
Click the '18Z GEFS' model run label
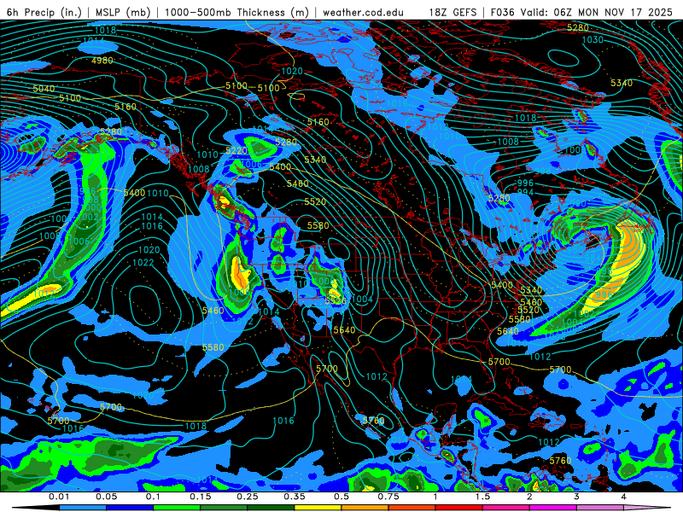[x=452, y=12]
